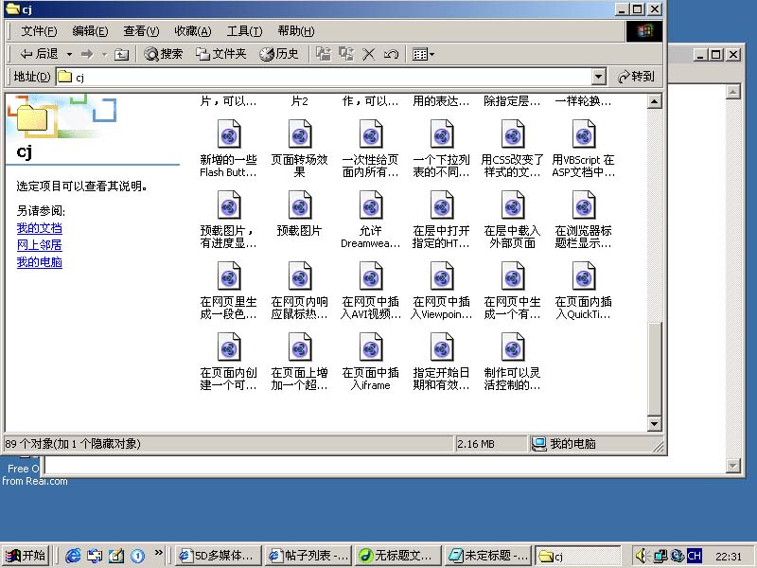Viewport: 757px width, 568px height.
Task: Switch to the 未定标题 taskbar window
Action: [x=488, y=556]
